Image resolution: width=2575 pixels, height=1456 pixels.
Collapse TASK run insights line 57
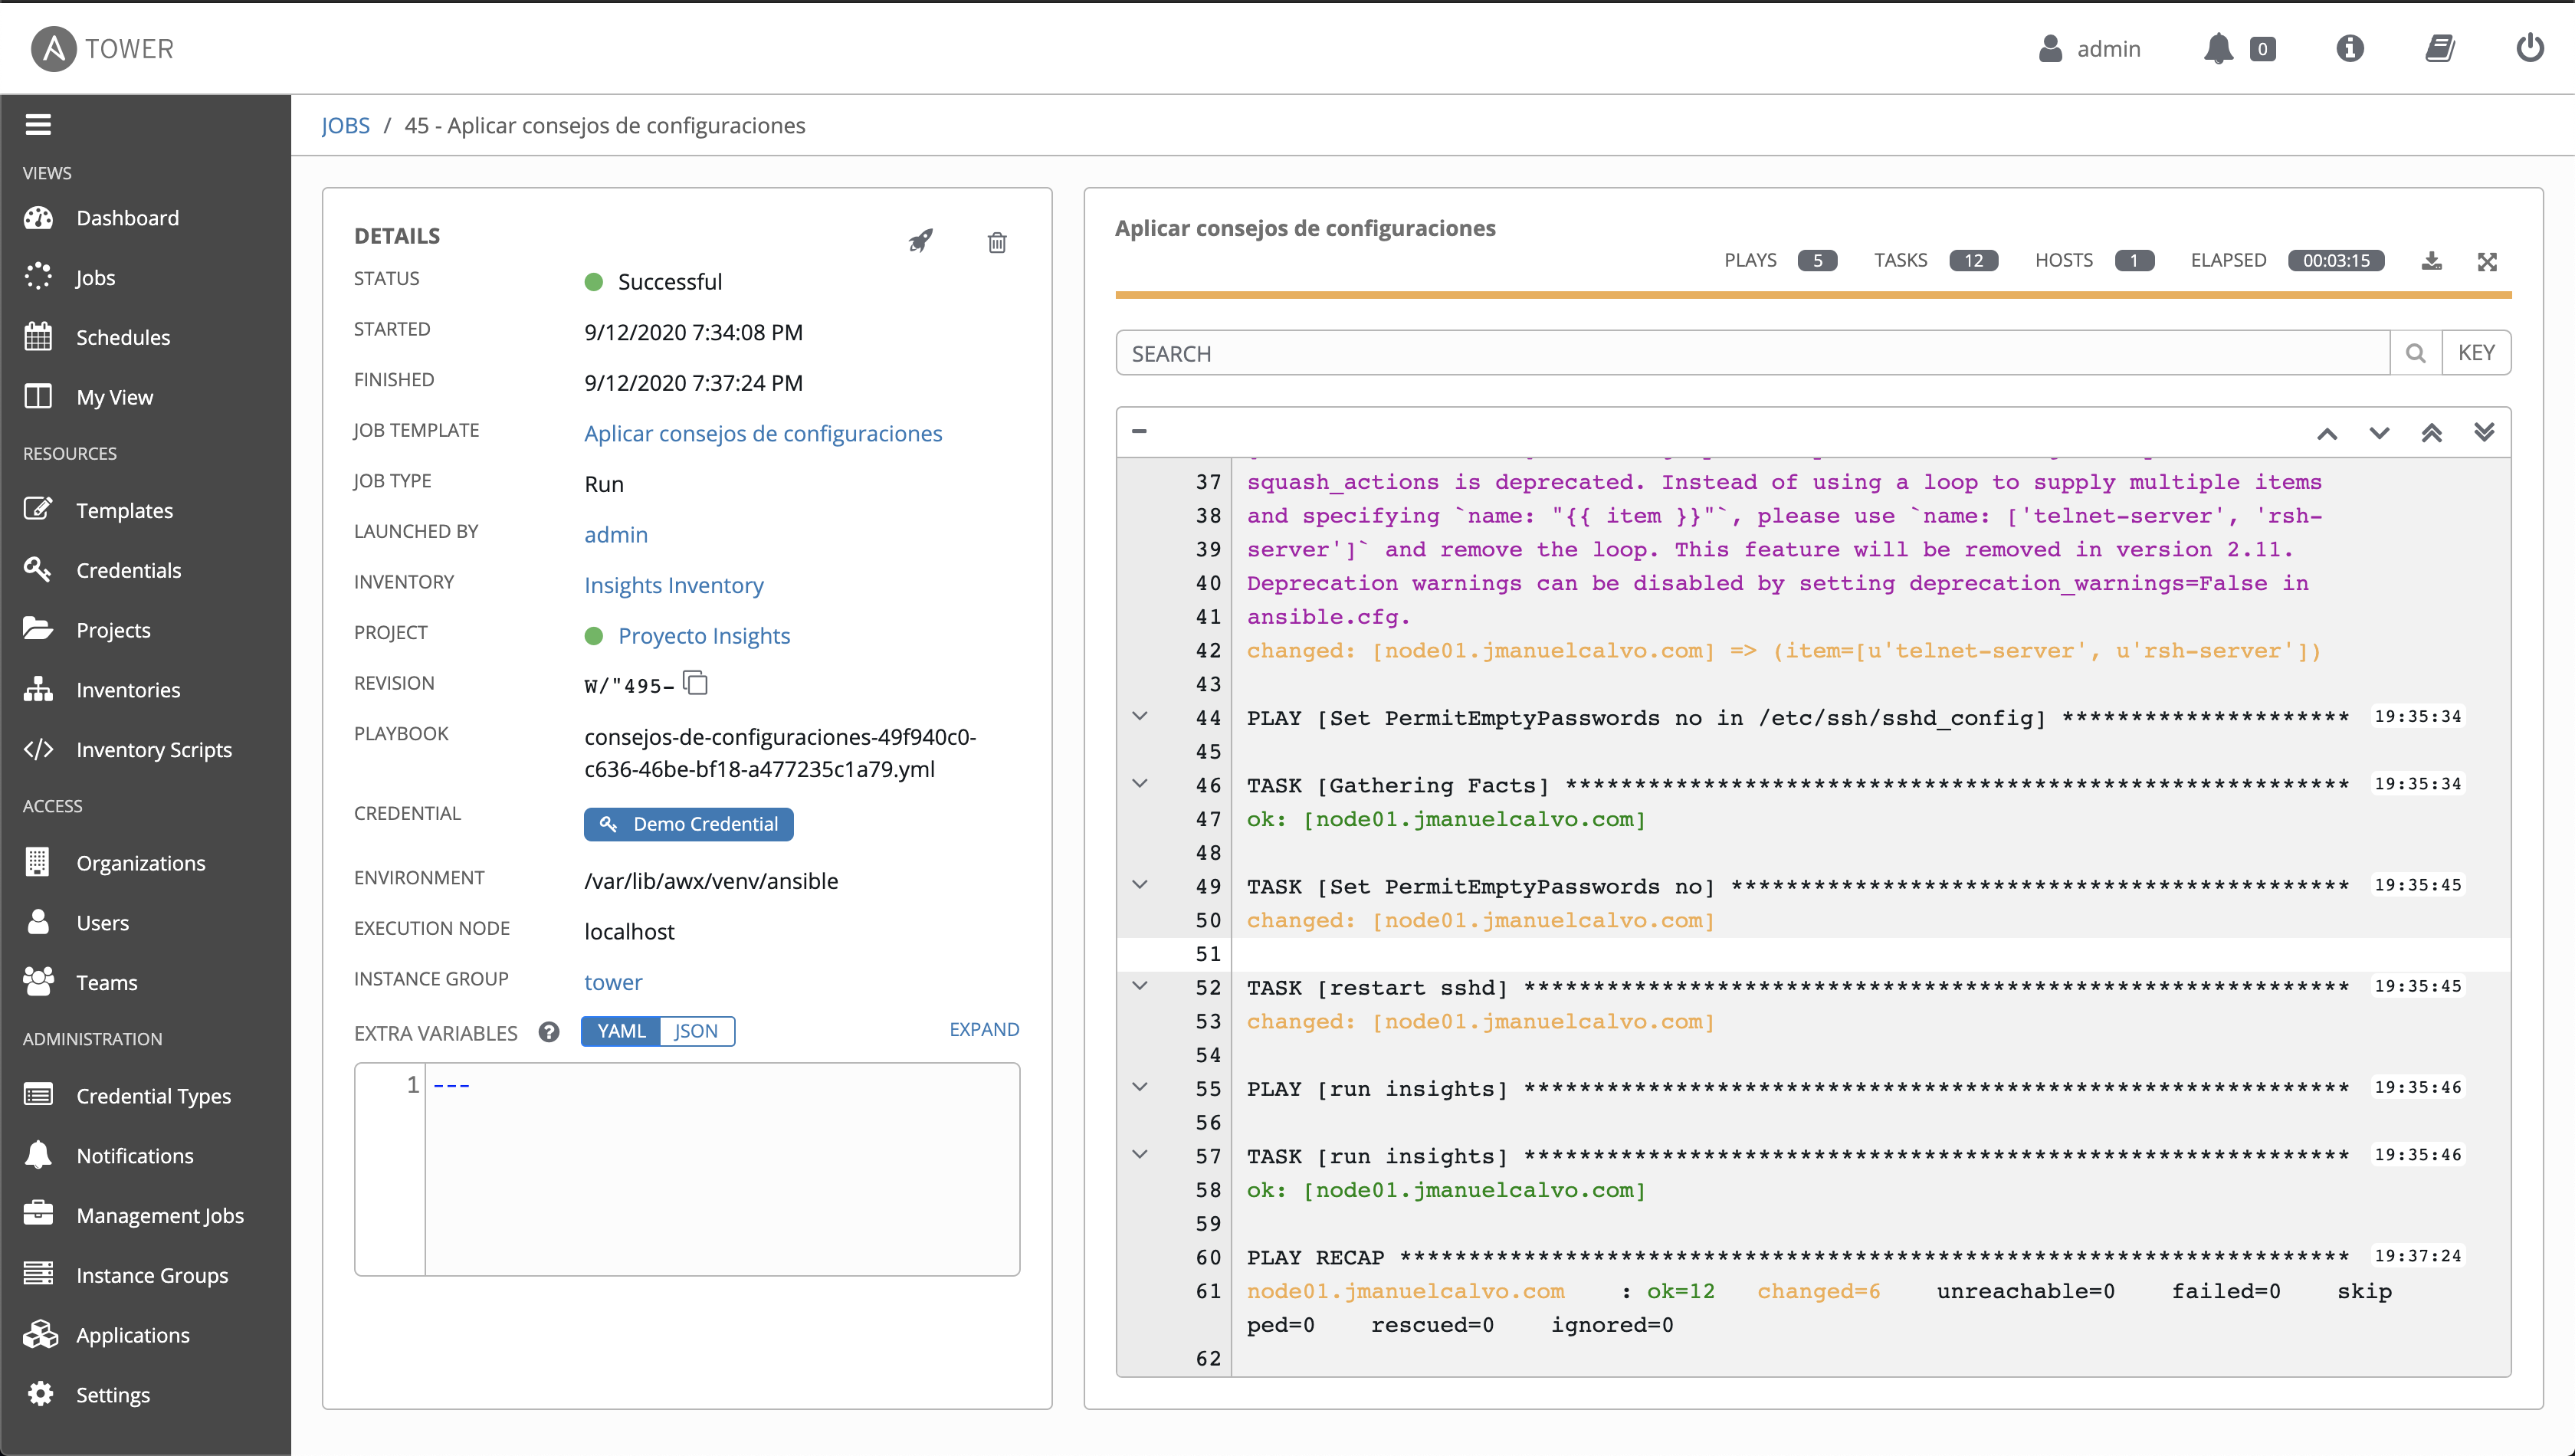coord(1139,1154)
